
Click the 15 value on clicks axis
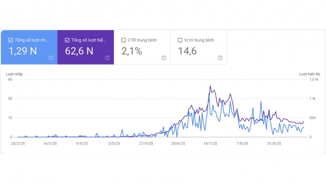pyautogui.click(x=10, y=117)
